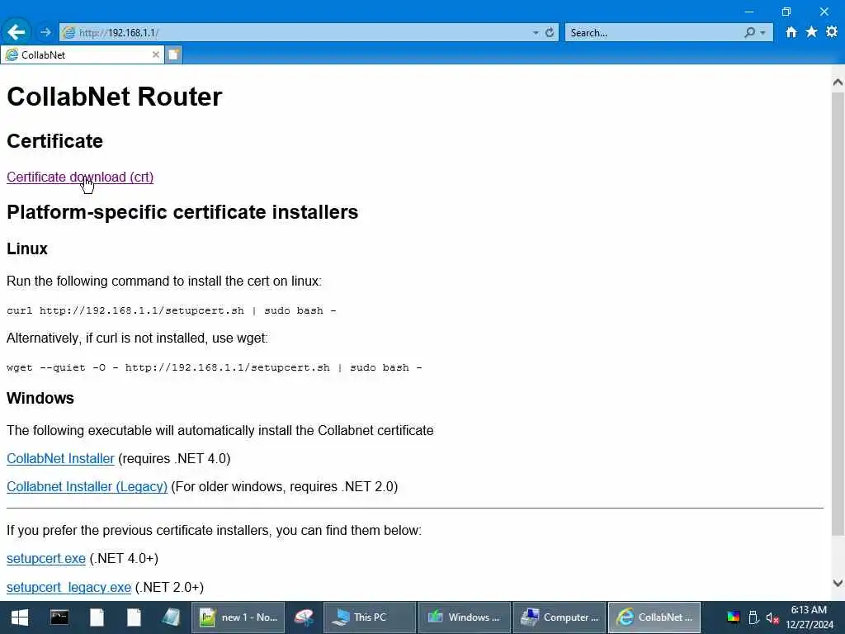Image resolution: width=845 pixels, height=634 pixels.
Task: Open the second blank document taskbar icon
Action: click(134, 617)
